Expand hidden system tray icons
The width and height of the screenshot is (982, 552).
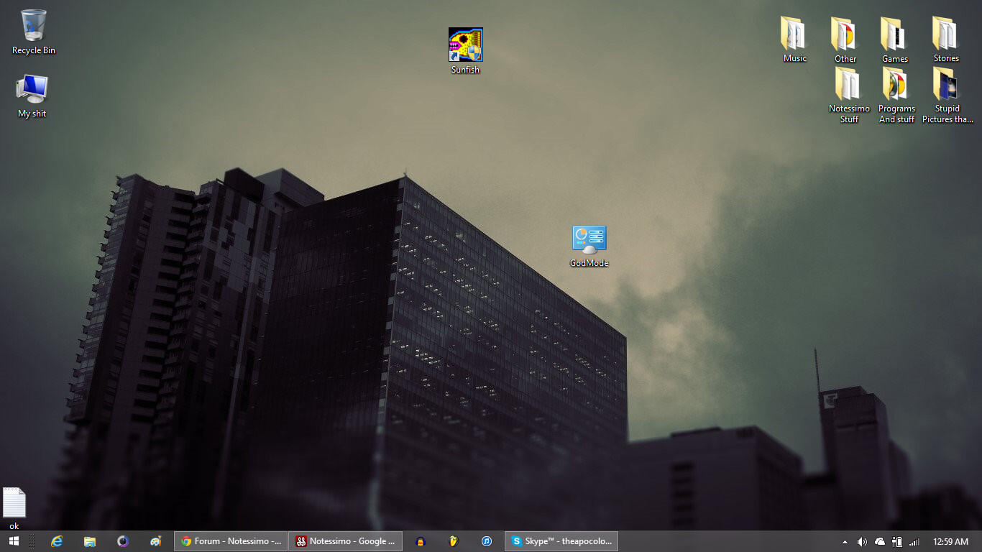click(845, 541)
